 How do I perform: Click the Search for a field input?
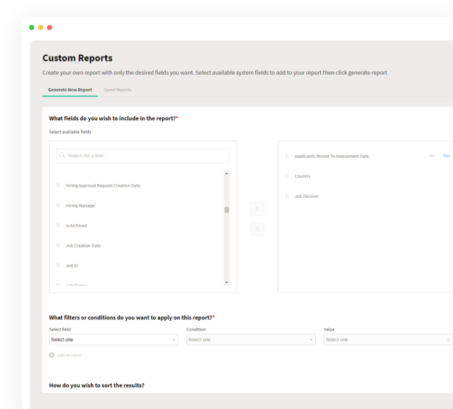(x=143, y=156)
